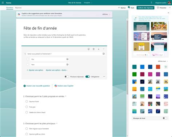Click the form title Fête de fin d'année
Viewport: 172px width, 137px height.
click(40, 28)
